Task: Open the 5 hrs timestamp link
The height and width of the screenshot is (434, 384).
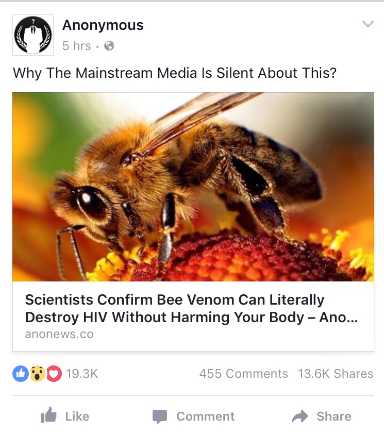Action: click(77, 46)
